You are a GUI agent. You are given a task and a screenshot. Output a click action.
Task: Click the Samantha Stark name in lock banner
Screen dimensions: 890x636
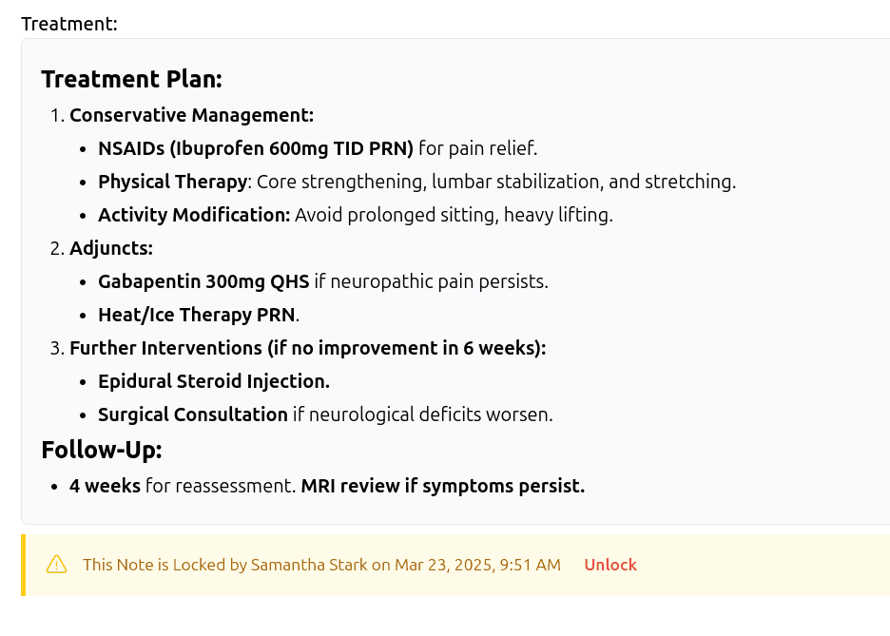[x=309, y=565]
